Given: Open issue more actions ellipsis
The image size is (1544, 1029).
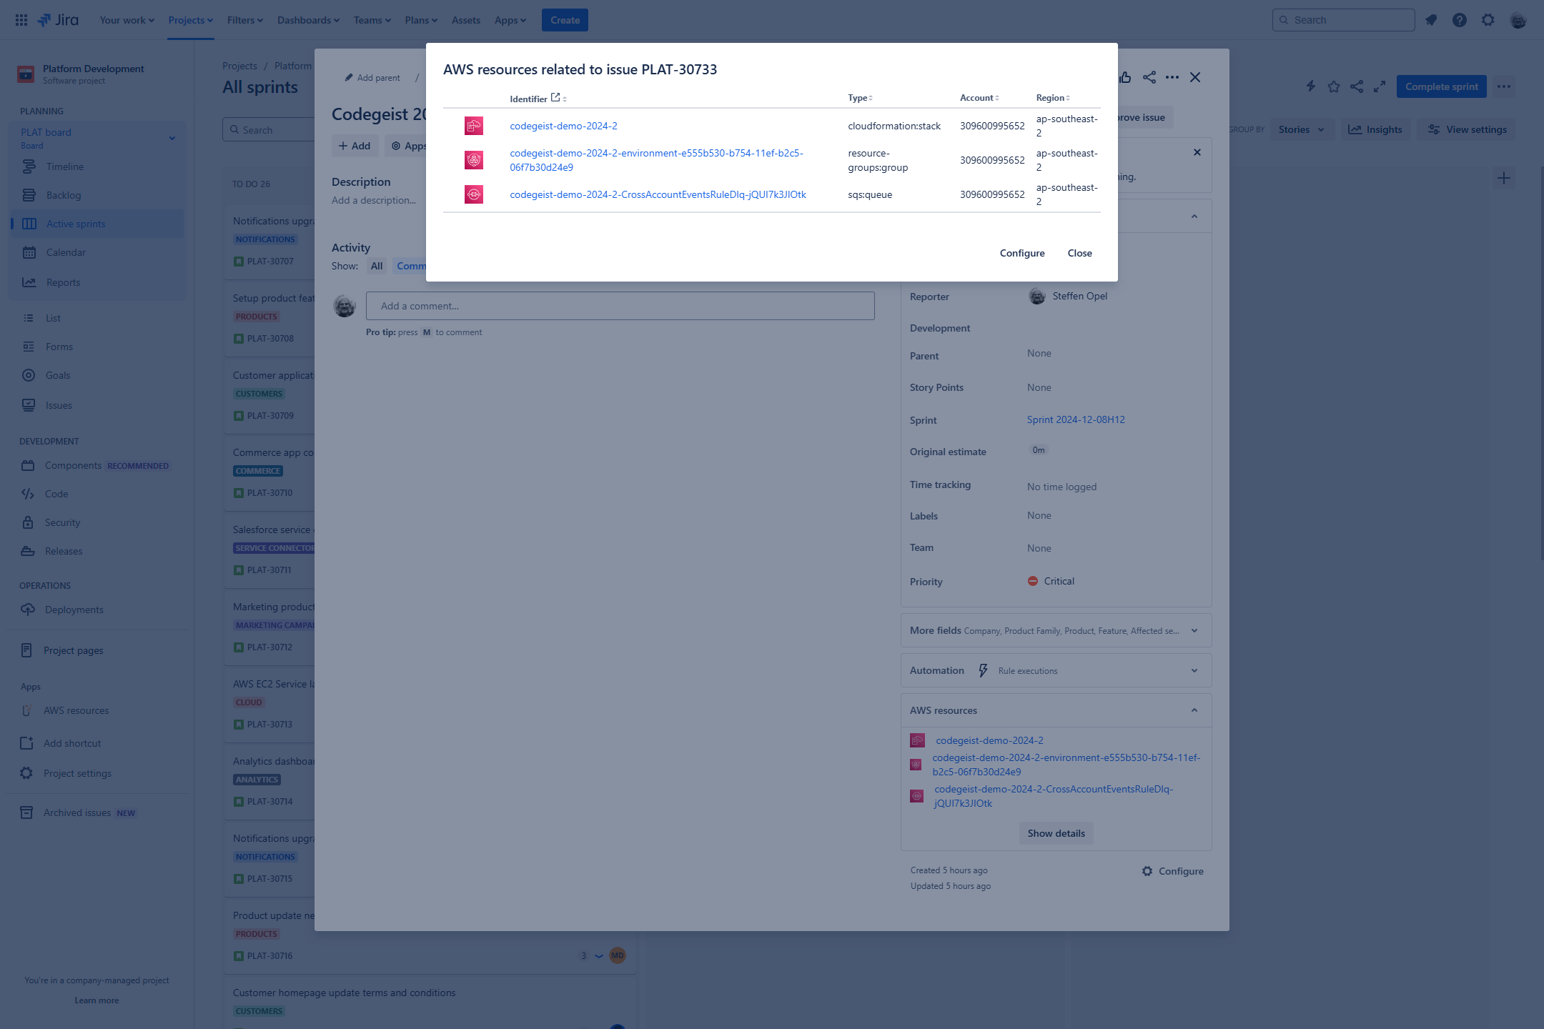Looking at the screenshot, I should [x=1172, y=77].
